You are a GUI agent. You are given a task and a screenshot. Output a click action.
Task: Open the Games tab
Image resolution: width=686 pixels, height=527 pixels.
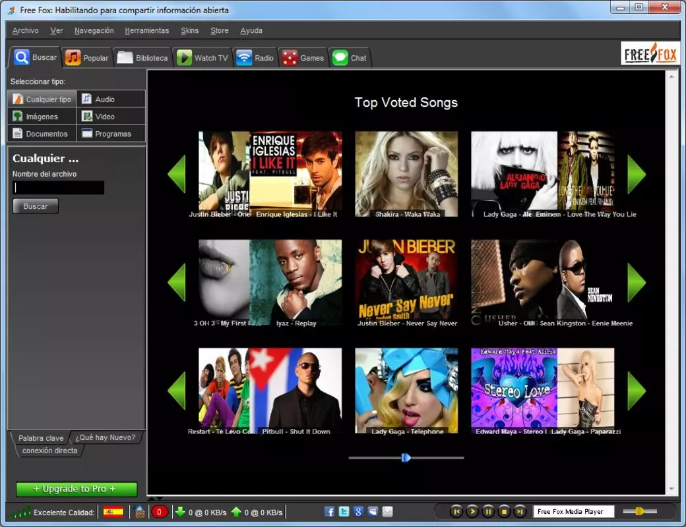[x=303, y=58]
